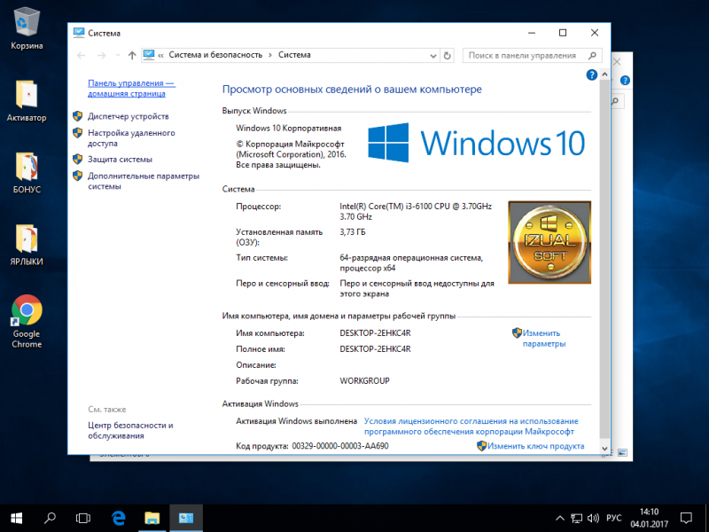Open File Explorer from taskbar
Viewport: 709px width, 532px height.
[x=152, y=518]
